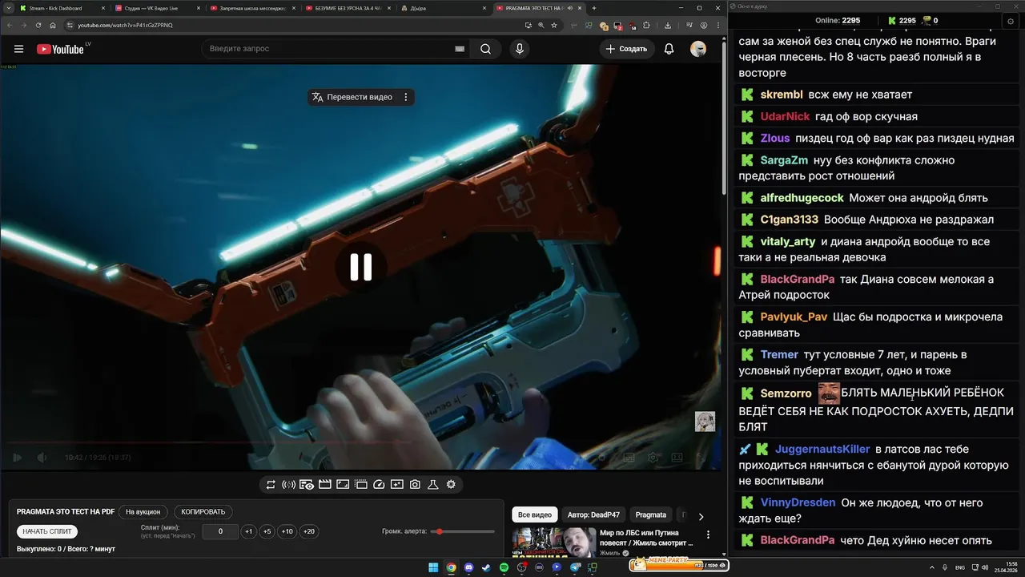Click the channel watermark avatar in video
This screenshot has width=1025, height=577.
pos(705,422)
